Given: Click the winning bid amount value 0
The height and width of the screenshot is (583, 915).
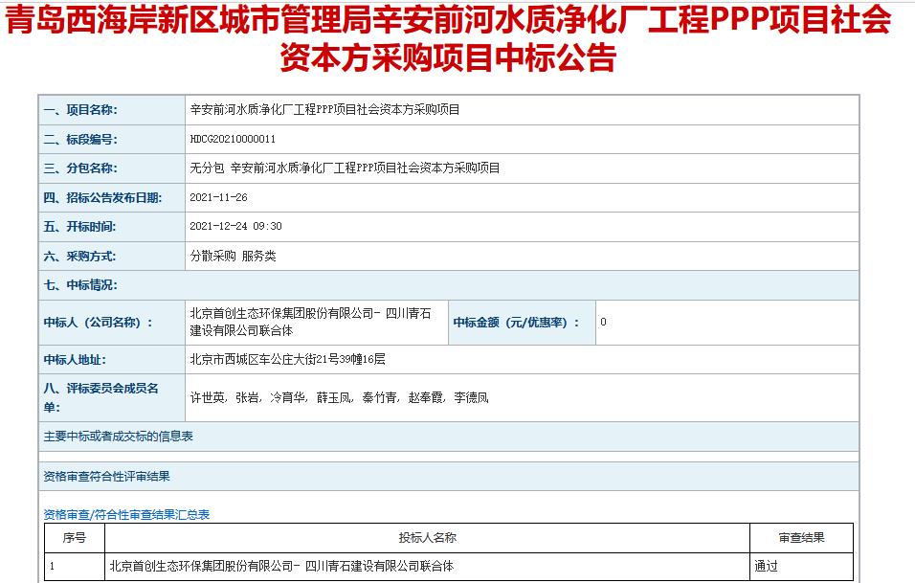Looking at the screenshot, I should tap(603, 323).
